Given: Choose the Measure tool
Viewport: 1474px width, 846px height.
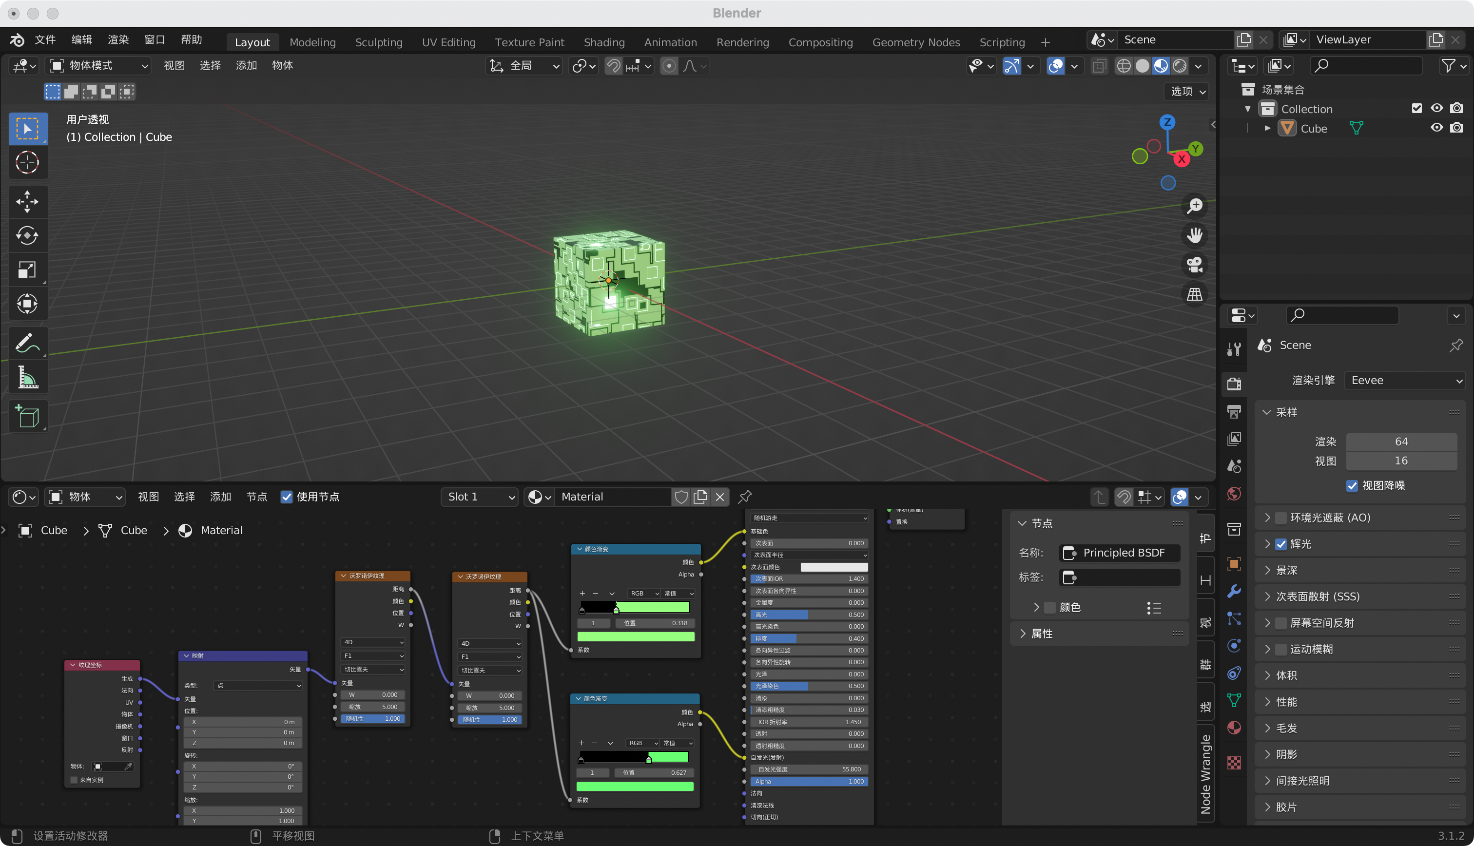Looking at the screenshot, I should click(x=27, y=378).
